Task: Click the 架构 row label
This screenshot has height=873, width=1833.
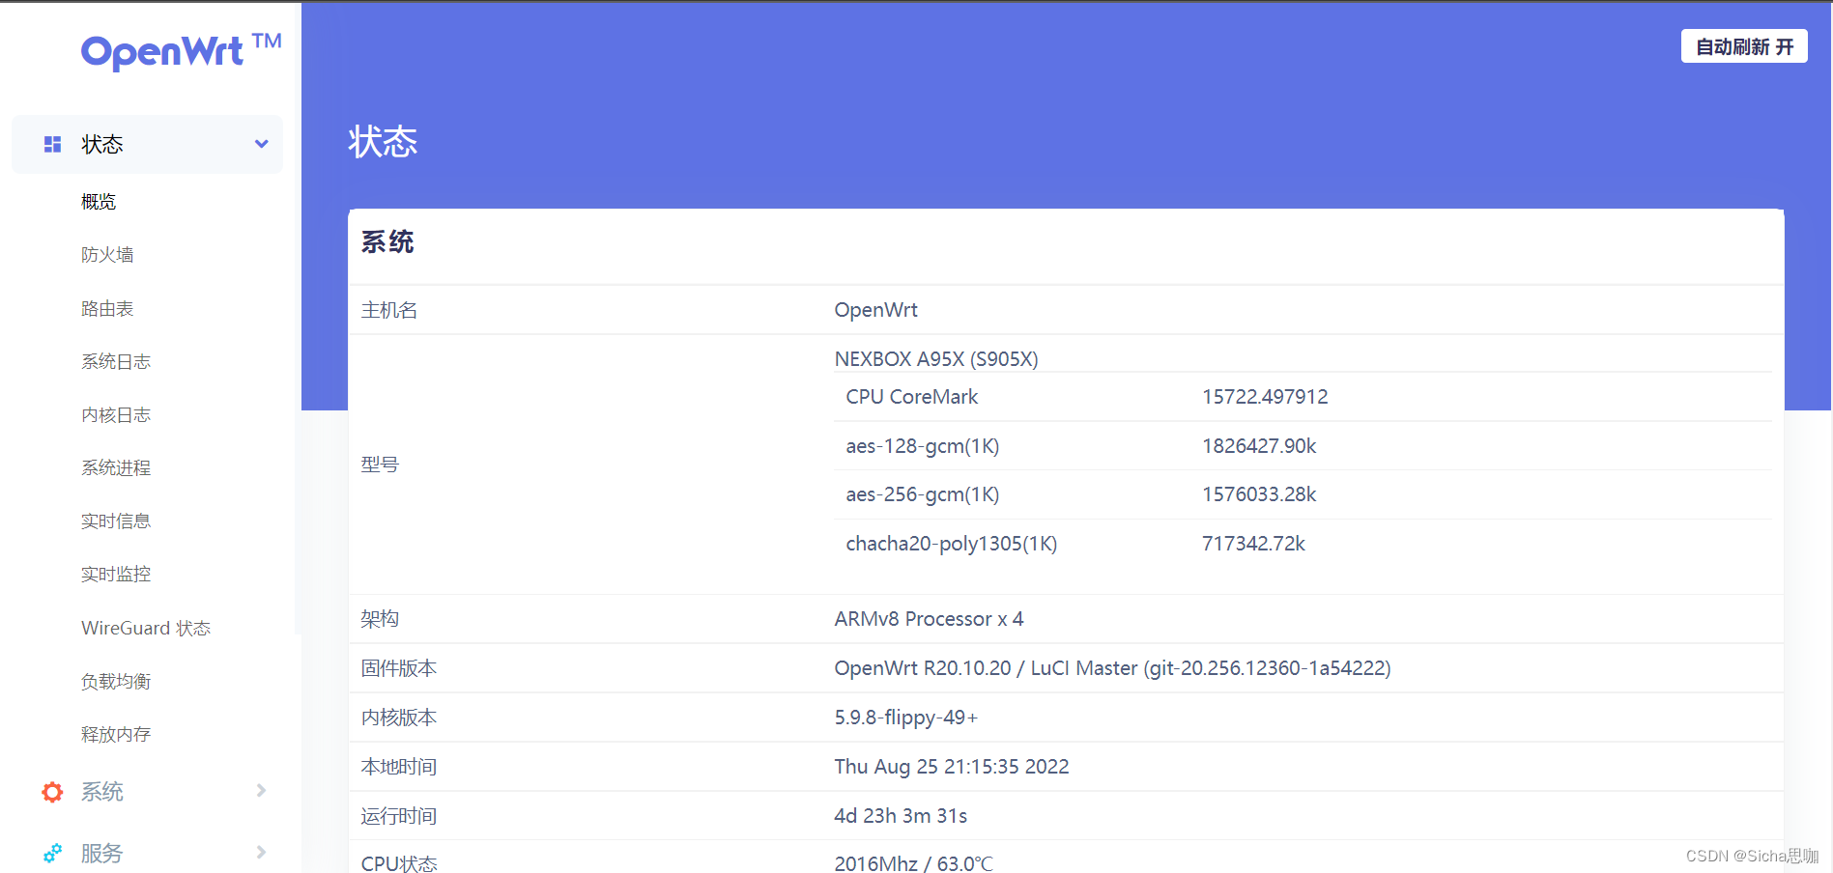Action: 380,619
